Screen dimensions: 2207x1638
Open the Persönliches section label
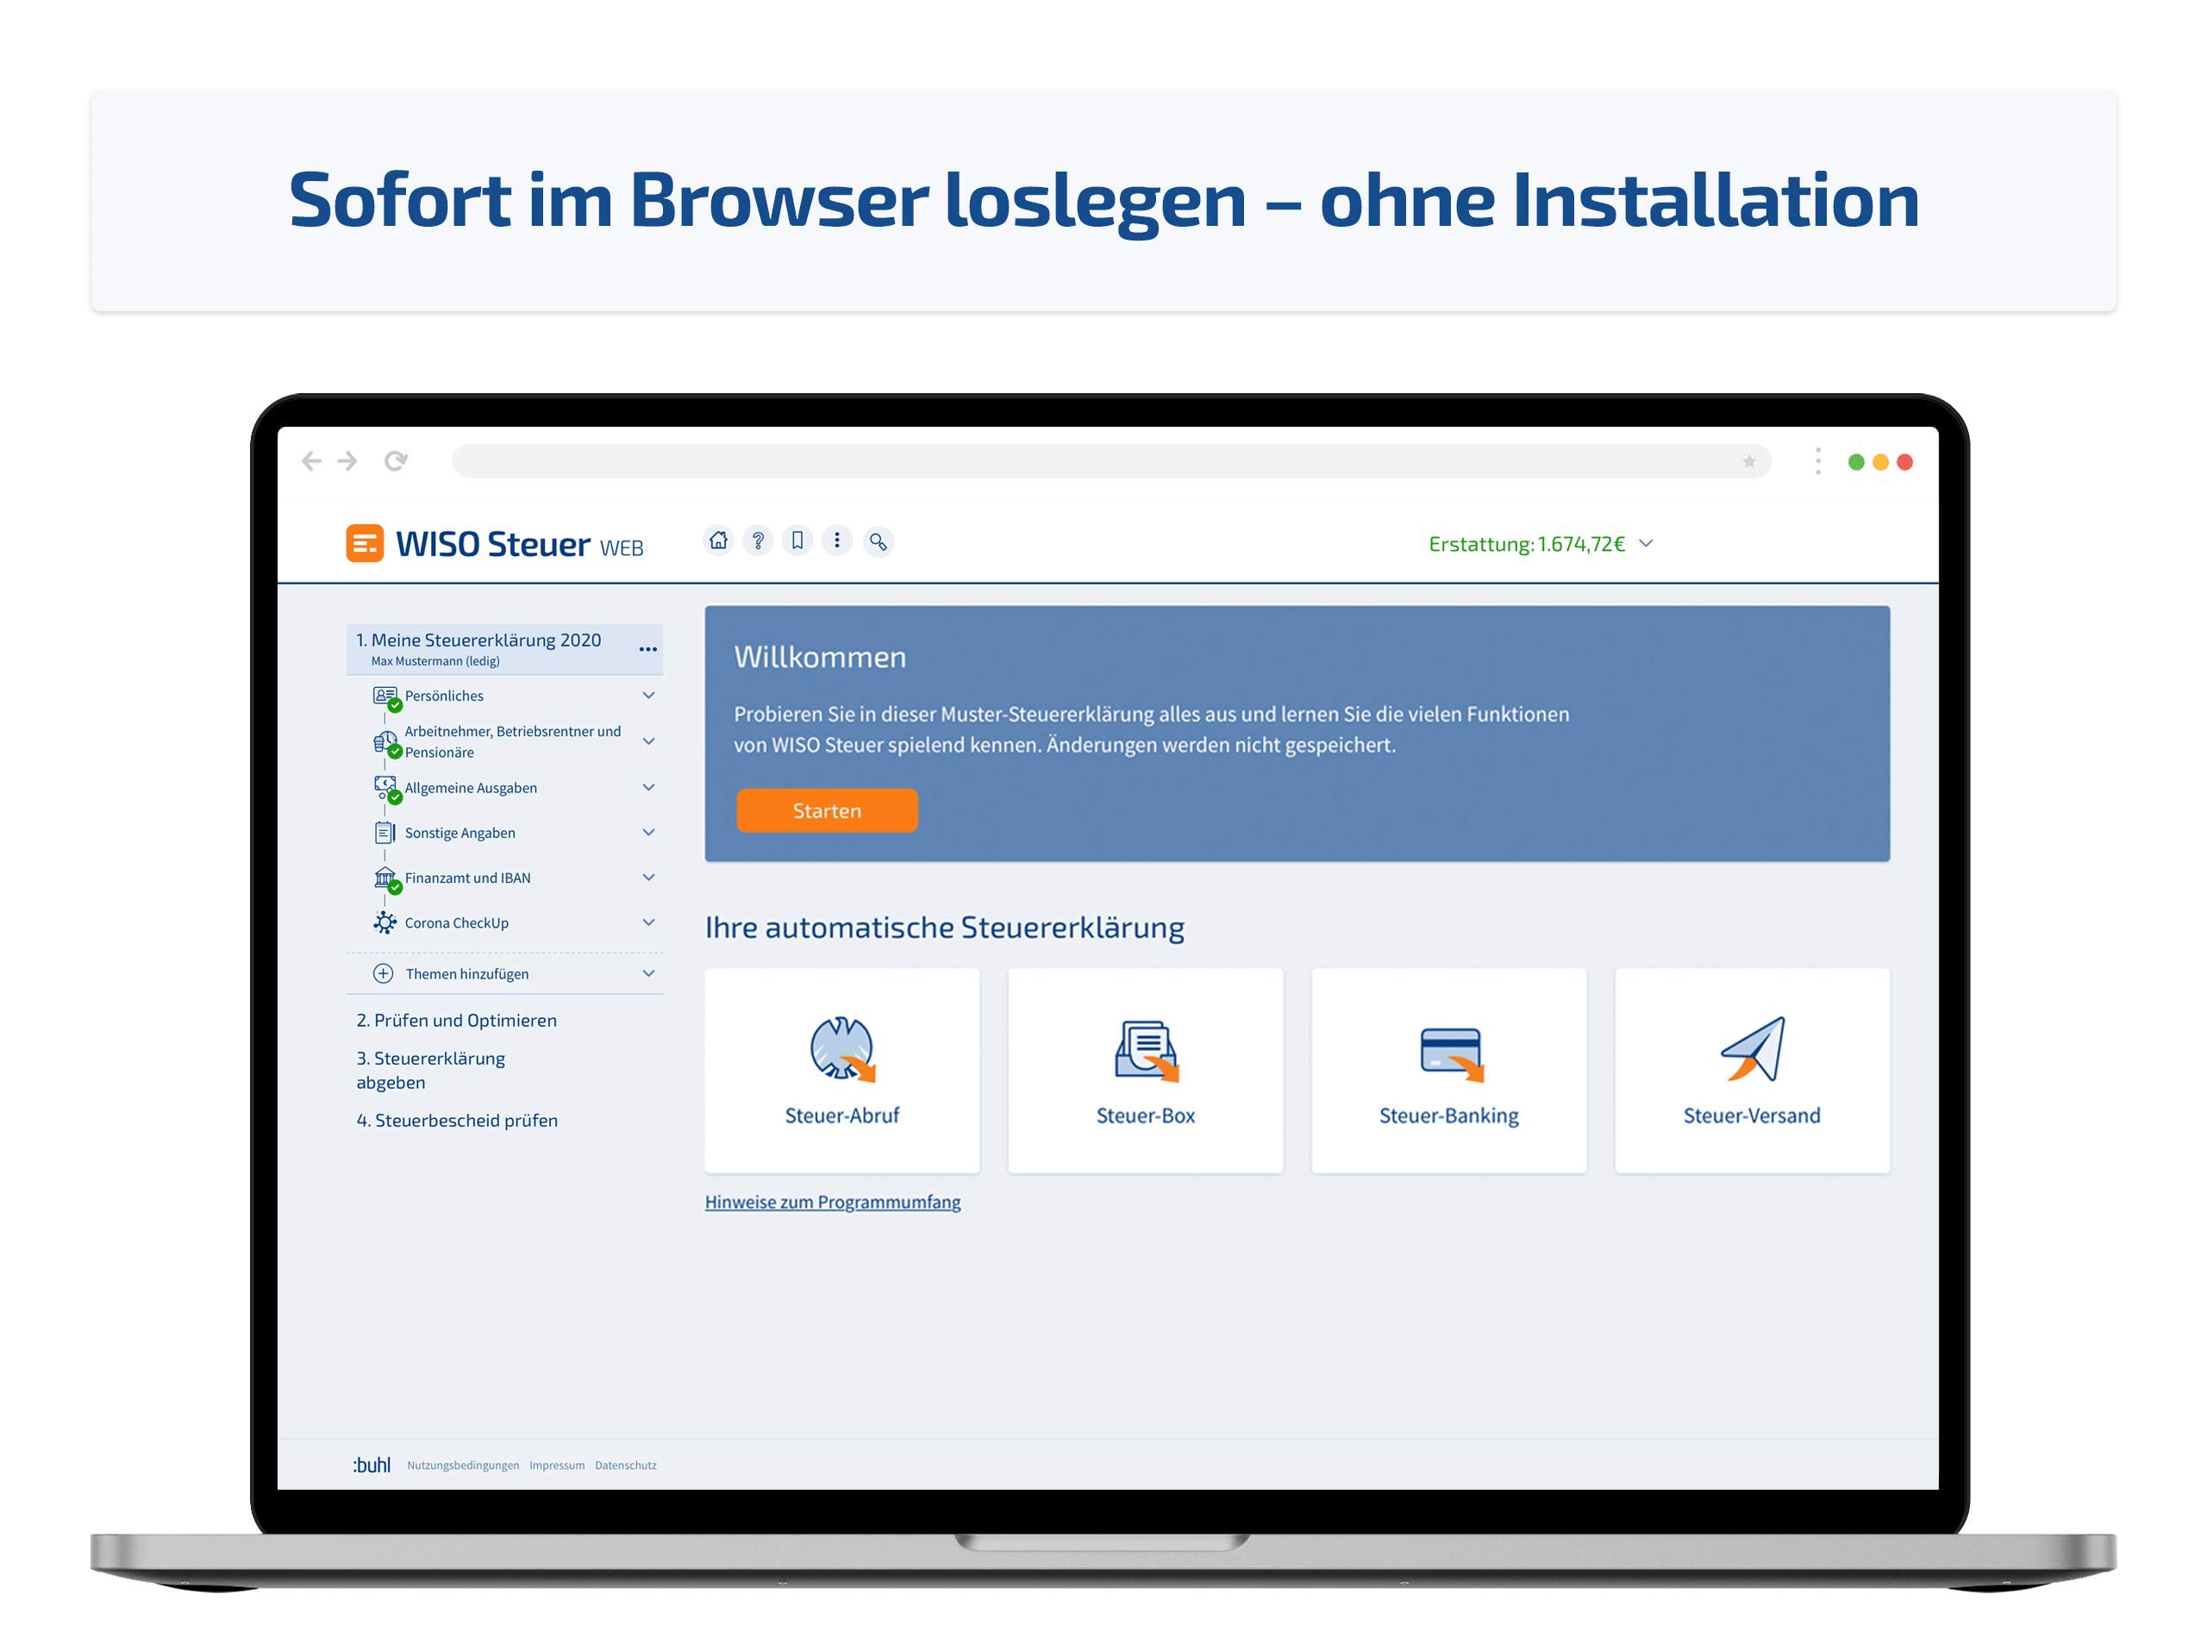click(444, 696)
